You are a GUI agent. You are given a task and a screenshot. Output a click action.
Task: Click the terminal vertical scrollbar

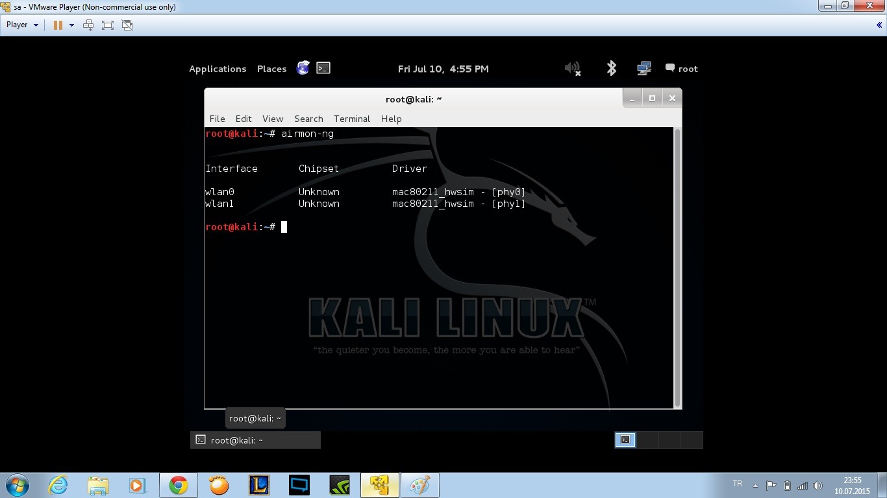677,267
